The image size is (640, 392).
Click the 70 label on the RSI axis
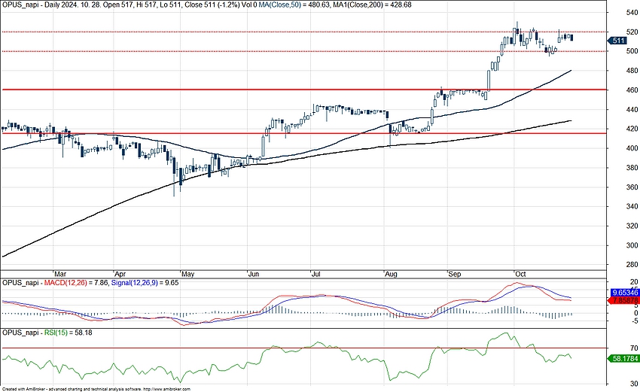634,348
